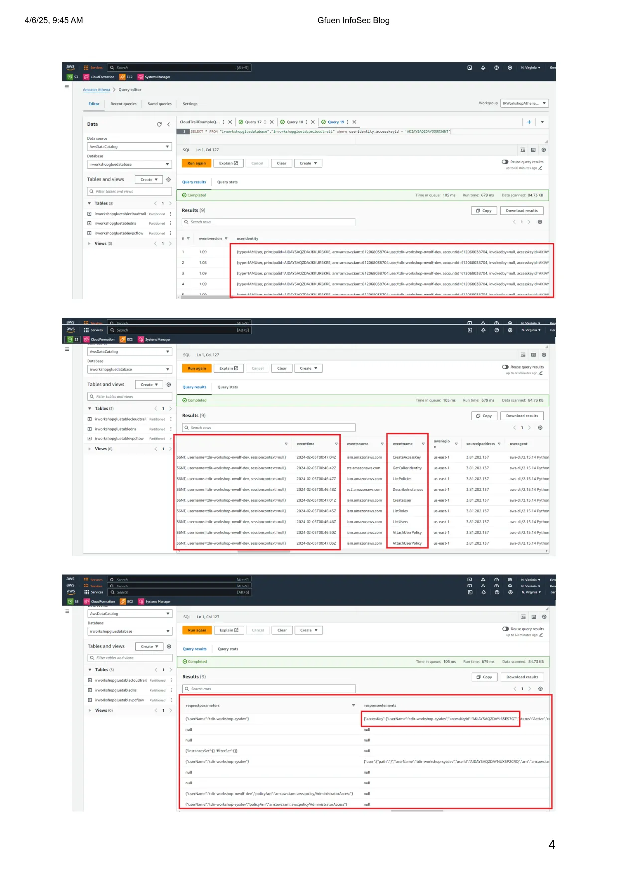Open Query stats tab in top screenshot
This screenshot has height=875, width=618.
pyautogui.click(x=227, y=182)
